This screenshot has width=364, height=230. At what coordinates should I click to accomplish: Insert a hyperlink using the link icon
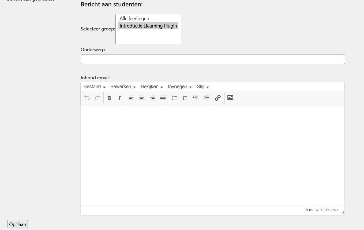click(x=218, y=98)
